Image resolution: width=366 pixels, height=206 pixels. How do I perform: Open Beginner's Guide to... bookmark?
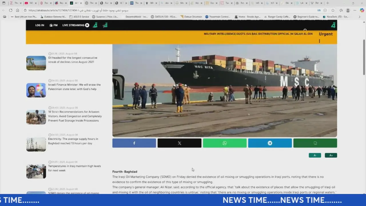pyautogui.click(x=306, y=17)
